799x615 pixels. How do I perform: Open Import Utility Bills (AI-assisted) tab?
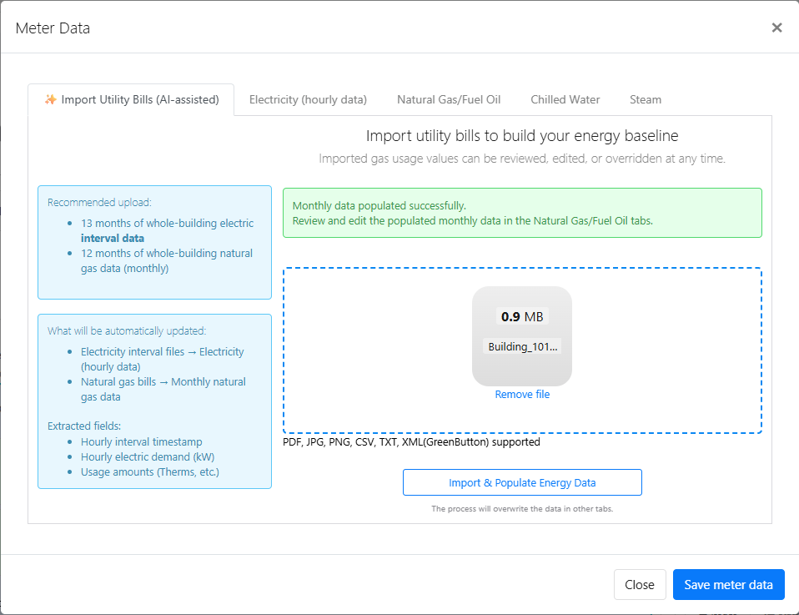point(132,99)
